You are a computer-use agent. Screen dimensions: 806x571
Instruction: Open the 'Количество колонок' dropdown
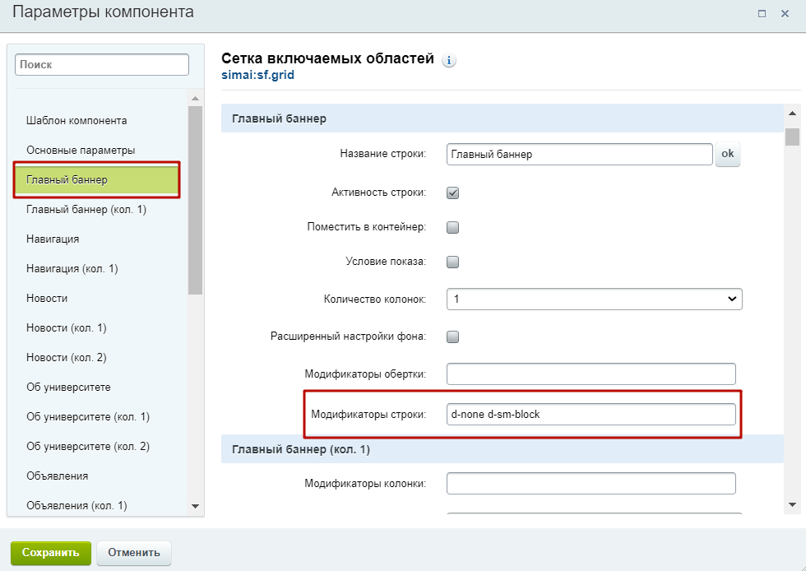tap(594, 299)
